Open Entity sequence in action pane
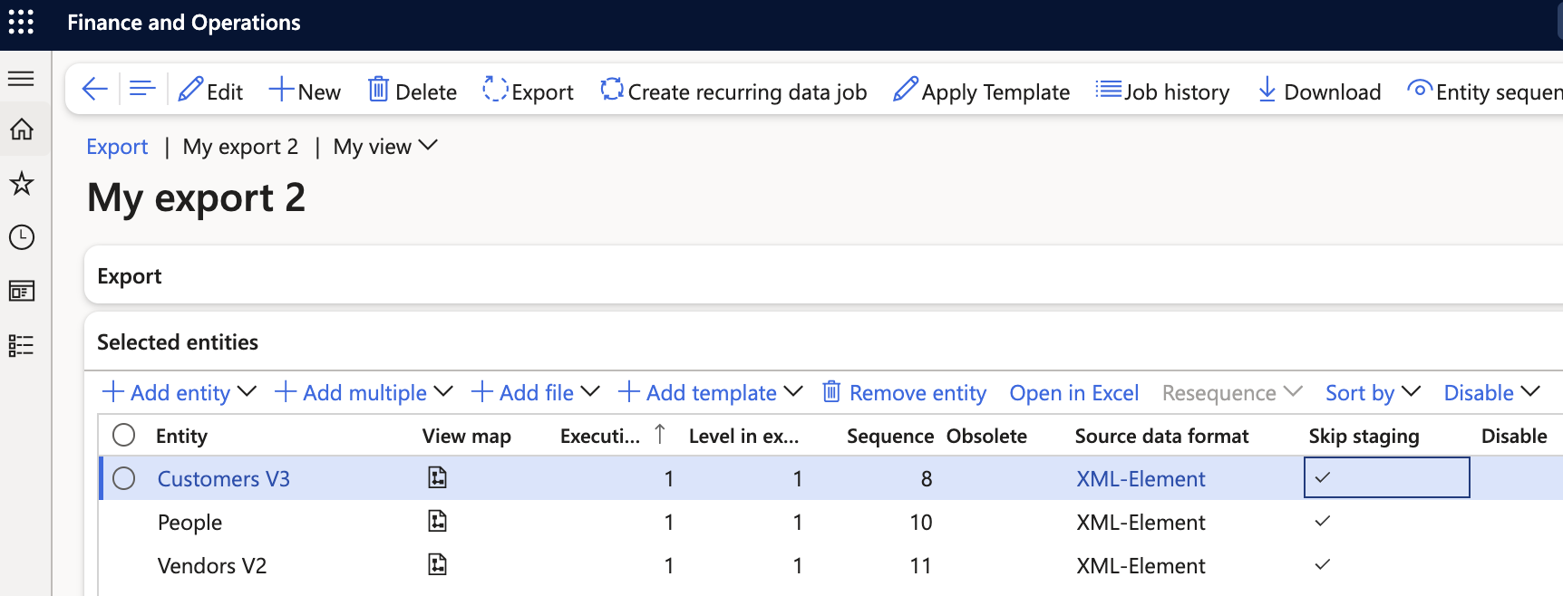Image resolution: width=1563 pixels, height=596 pixels. (1484, 91)
